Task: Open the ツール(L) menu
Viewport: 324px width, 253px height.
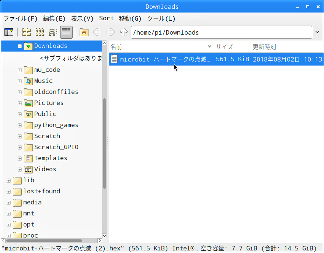Action: (x=161, y=18)
